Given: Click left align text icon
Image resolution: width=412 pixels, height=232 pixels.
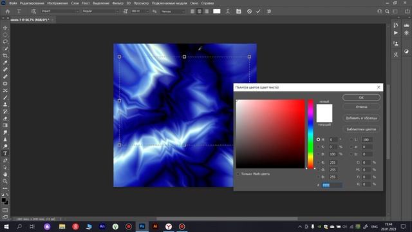Looking at the screenshot, I should tap(192, 12).
